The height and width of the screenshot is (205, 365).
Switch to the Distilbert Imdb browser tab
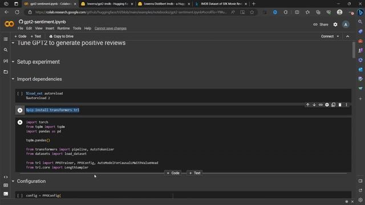click(x=164, y=4)
